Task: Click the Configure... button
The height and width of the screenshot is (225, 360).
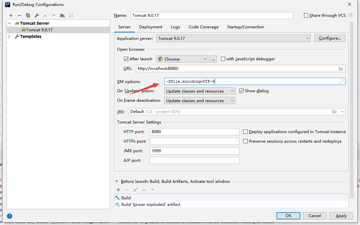Action: 330,38
